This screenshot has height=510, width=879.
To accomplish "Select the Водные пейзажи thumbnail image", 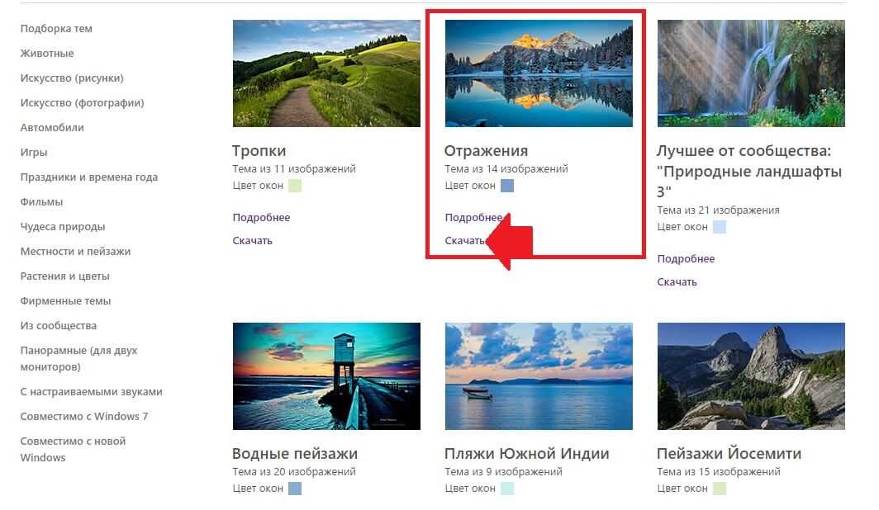I will point(326,375).
